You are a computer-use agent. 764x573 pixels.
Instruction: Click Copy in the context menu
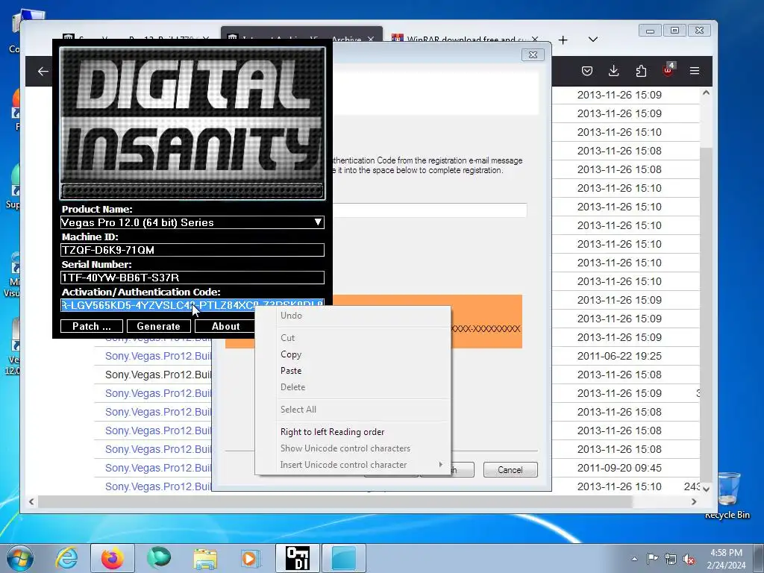tap(291, 354)
